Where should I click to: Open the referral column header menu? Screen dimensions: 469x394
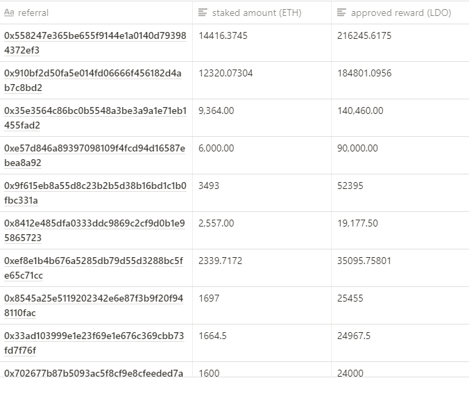coord(96,13)
